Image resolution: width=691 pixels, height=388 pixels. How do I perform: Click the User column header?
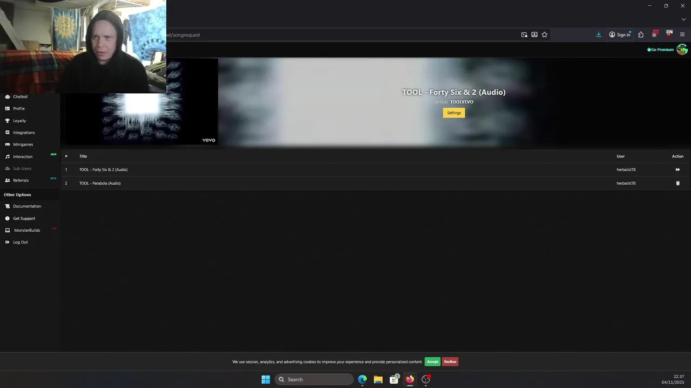[x=621, y=156]
